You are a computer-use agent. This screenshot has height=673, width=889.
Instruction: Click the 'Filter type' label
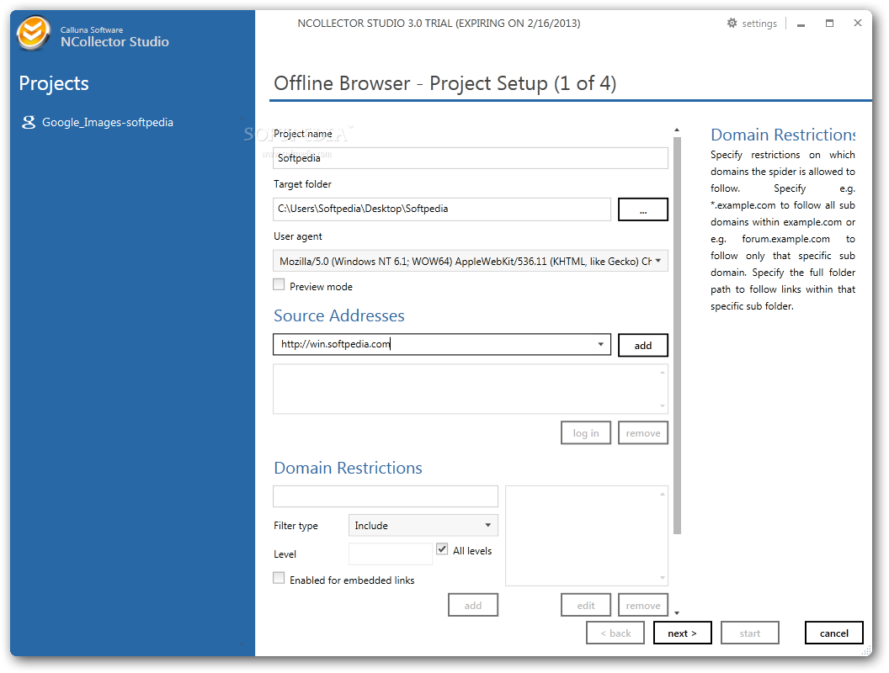(295, 526)
